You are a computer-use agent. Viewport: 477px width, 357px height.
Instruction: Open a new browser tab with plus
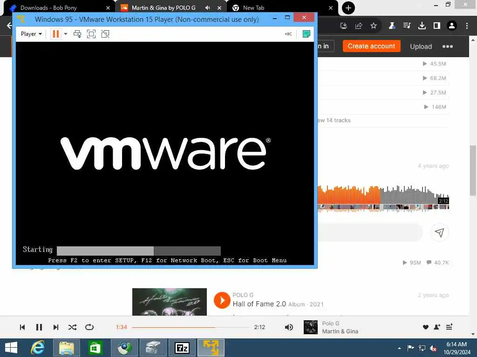348,8
